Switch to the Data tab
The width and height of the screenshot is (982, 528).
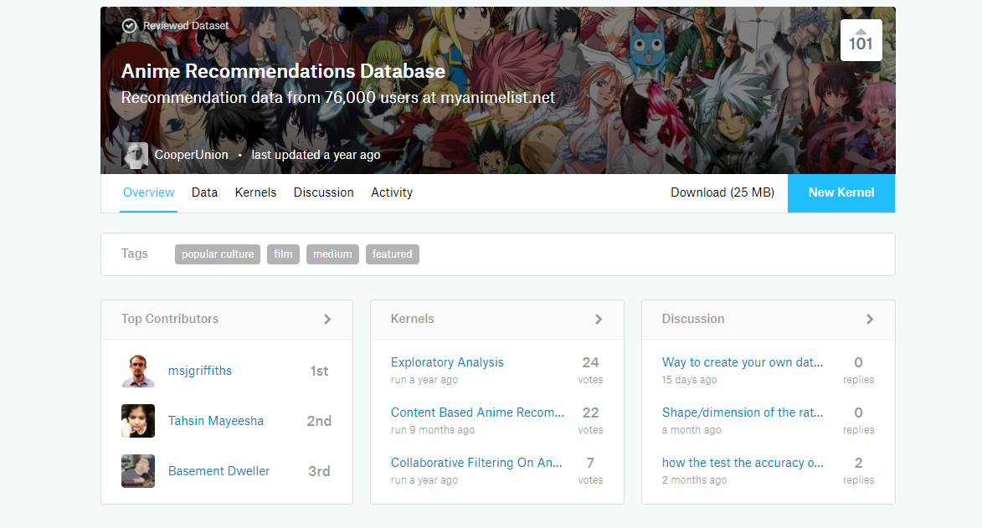pyautogui.click(x=204, y=192)
